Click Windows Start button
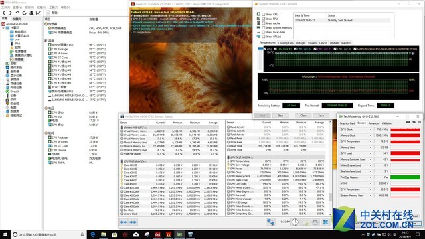Screen dimensions: 425x239 pos(5,234)
